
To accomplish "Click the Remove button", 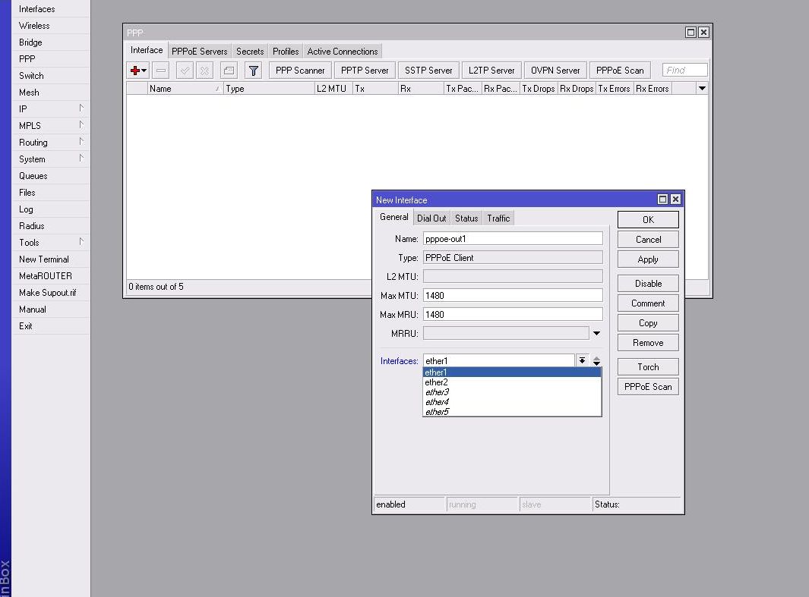I will (x=648, y=343).
